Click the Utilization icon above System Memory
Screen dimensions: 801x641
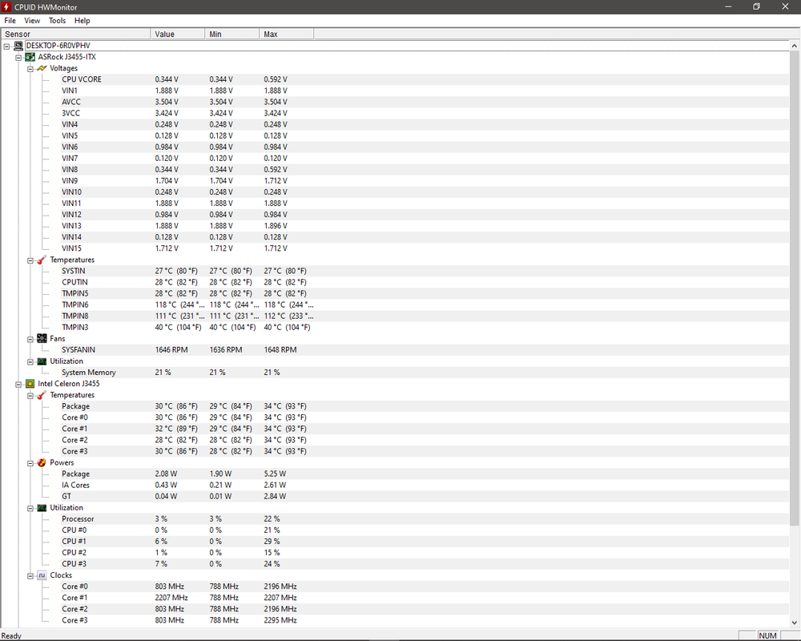click(42, 361)
